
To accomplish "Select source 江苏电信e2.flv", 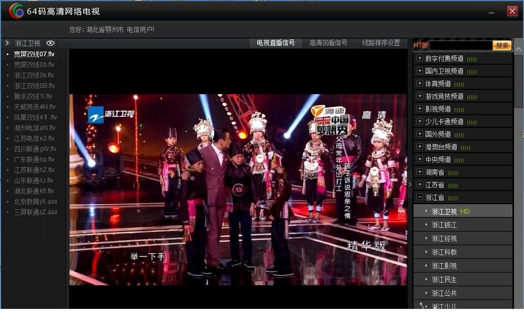I will pyautogui.click(x=34, y=138).
